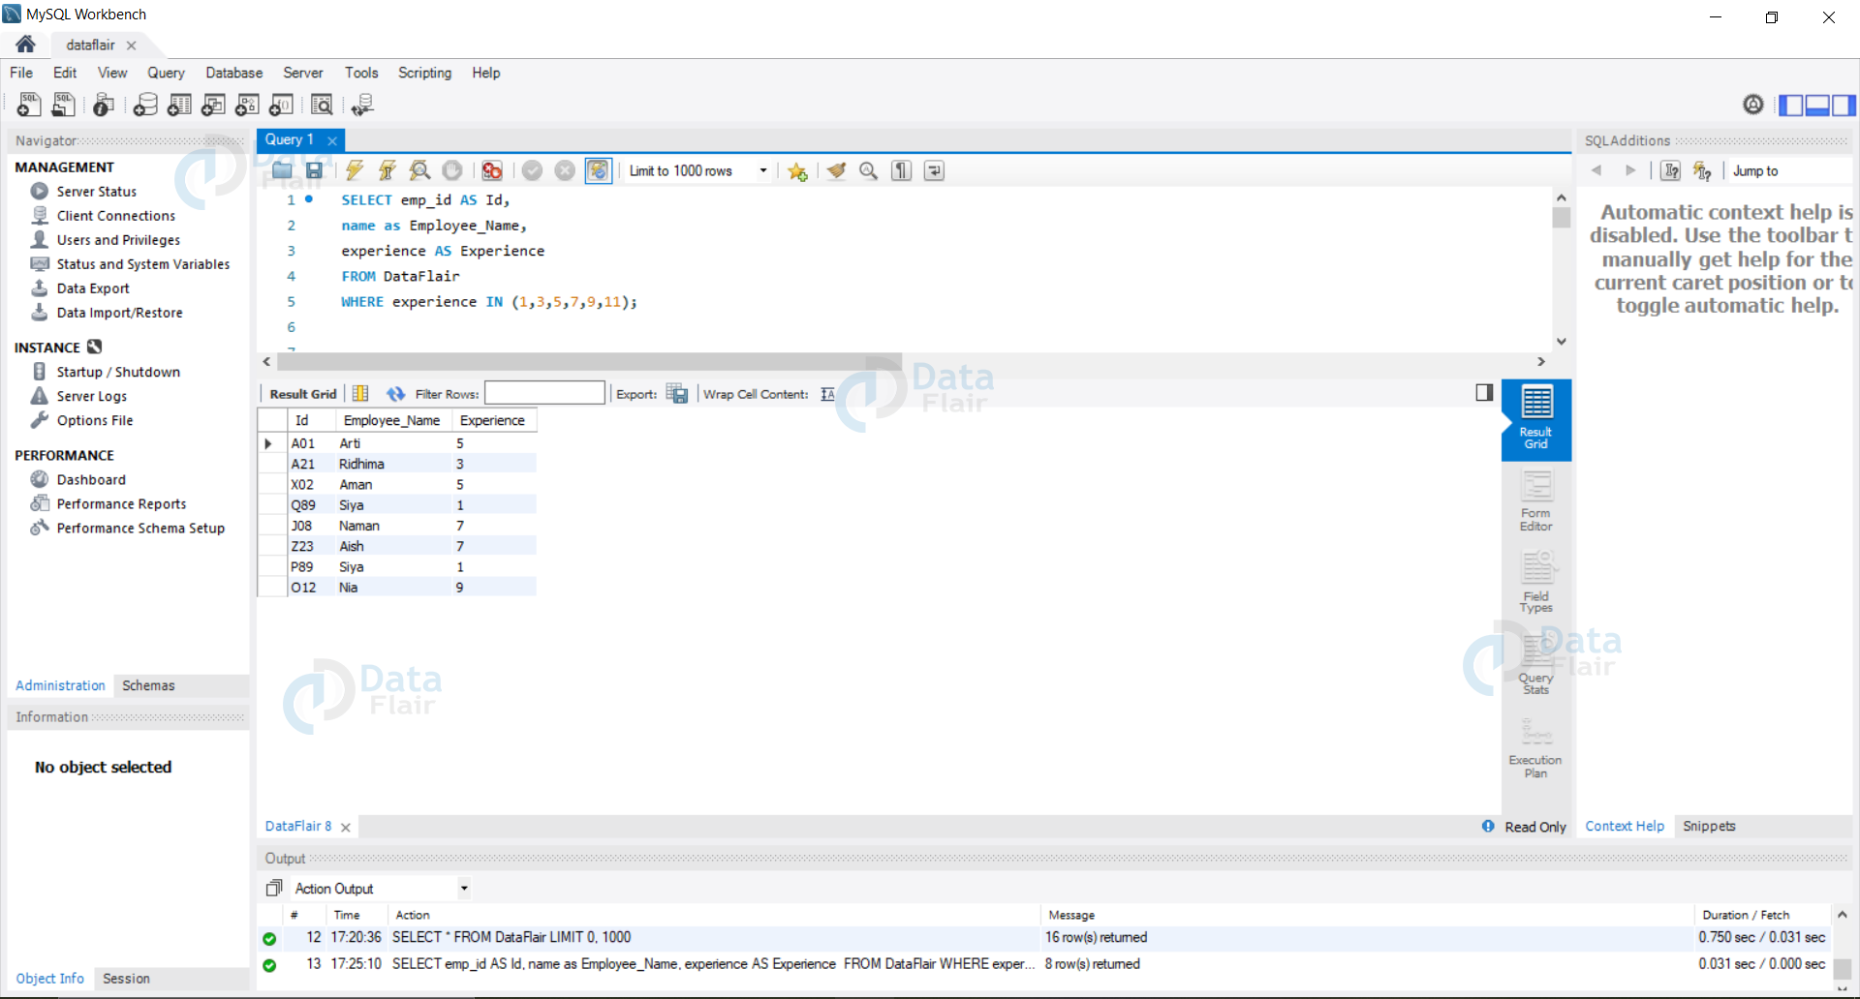The height and width of the screenshot is (999, 1860).
Task: Open the Query Stats panel
Action: 1535,664
